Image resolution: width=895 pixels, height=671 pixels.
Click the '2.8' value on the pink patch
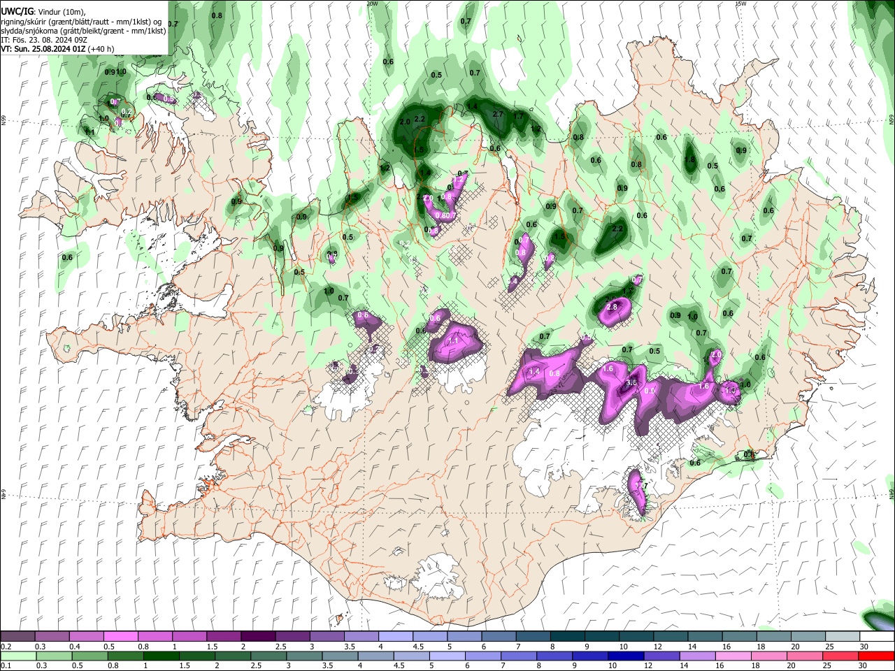pos(612,307)
